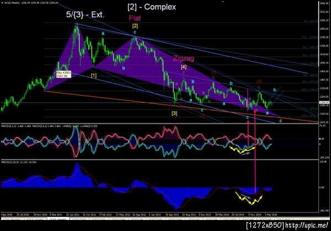
Task: Click the '16 Sep 2012' date on time axis
Action: tap(139, 215)
